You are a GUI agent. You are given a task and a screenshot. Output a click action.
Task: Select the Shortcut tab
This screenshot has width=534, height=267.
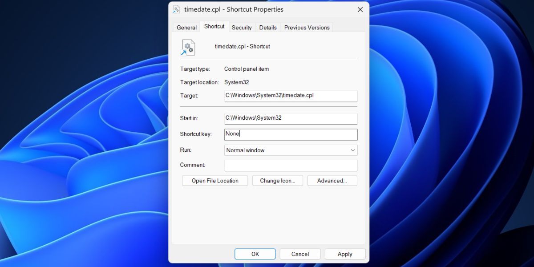214,27
